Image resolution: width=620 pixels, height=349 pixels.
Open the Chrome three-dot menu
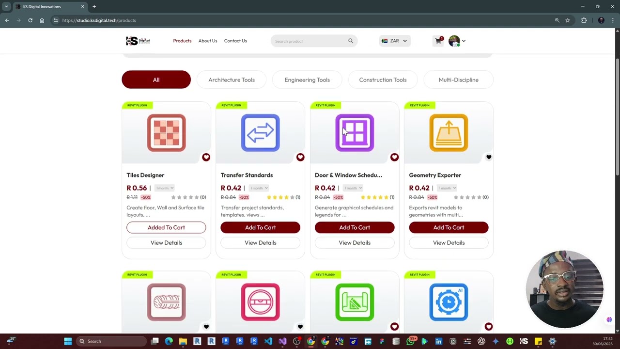click(x=613, y=20)
